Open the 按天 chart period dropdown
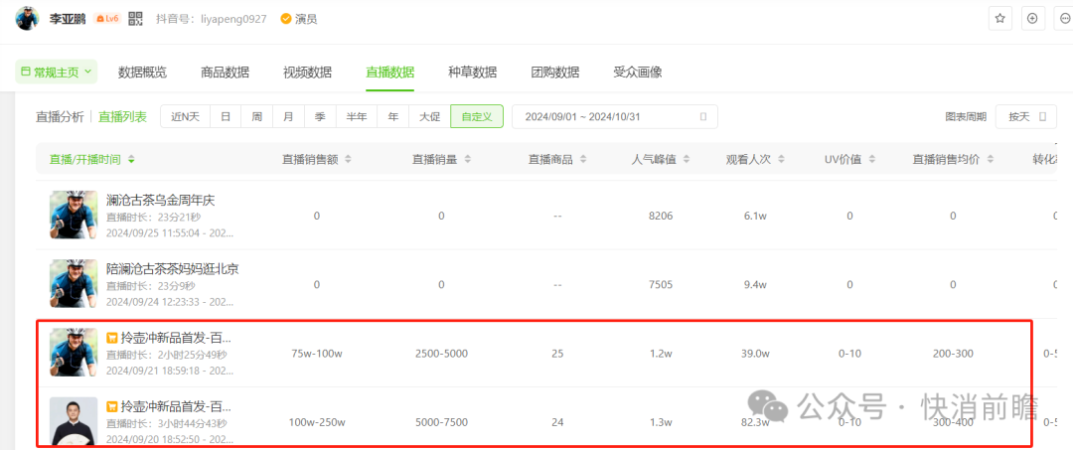1073x450 pixels. (x=1025, y=117)
